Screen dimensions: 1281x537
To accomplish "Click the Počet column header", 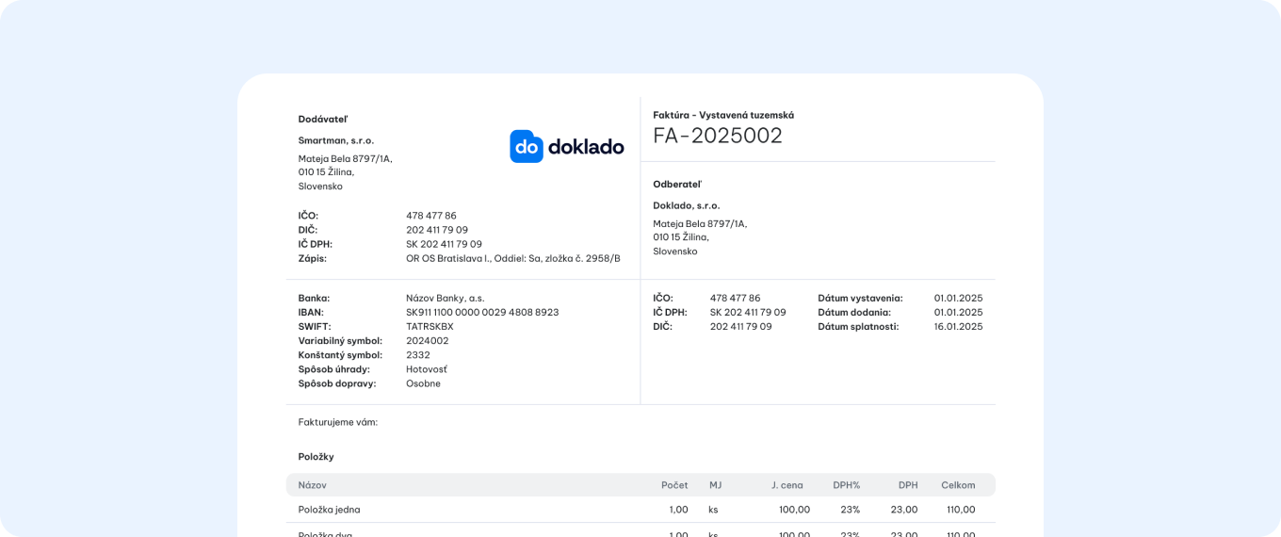I will click(x=674, y=485).
